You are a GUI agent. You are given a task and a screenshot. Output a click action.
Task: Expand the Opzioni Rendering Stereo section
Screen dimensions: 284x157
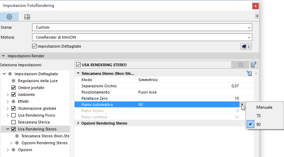tap(78, 123)
